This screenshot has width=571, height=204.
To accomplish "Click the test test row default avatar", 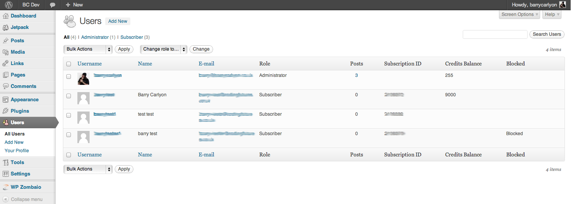I will 83,118.
